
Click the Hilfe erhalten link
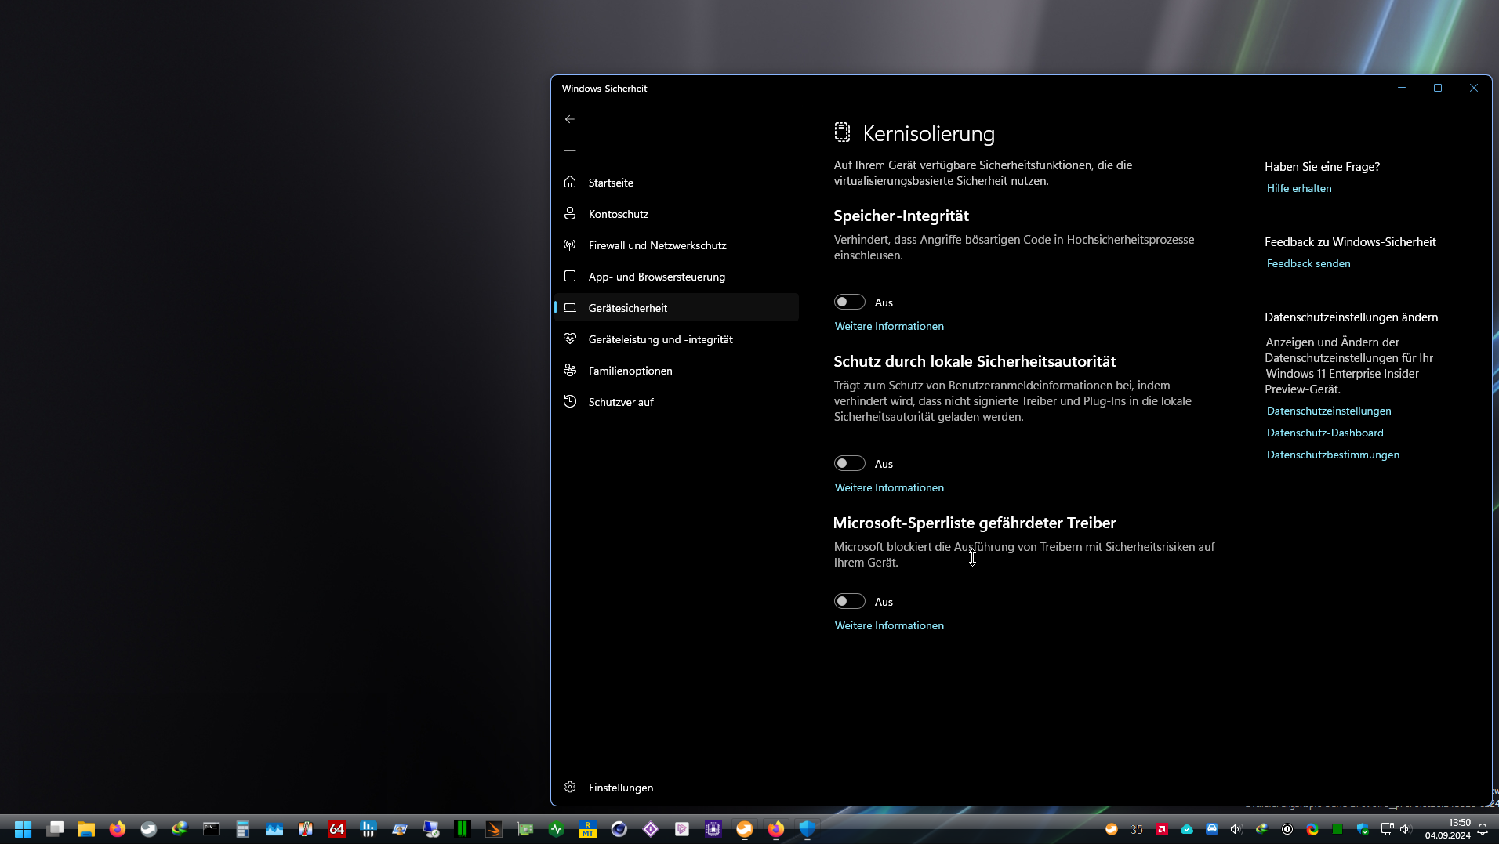click(x=1299, y=188)
